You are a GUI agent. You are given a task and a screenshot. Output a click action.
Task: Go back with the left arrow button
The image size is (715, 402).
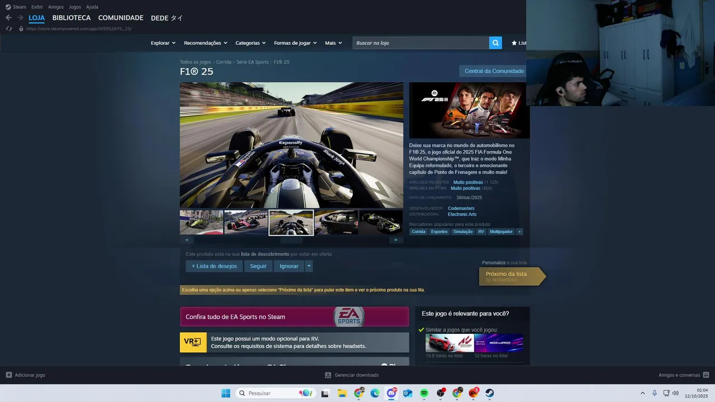8,18
